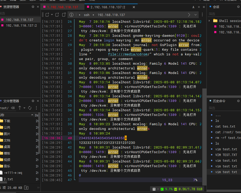Click the memory M 0.56/1.78 GiB indicator

pos(188,189)
